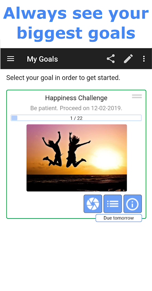Select the Happiness Challenge title
Image resolution: width=152 pixels, height=291 pixels.
coord(76,98)
